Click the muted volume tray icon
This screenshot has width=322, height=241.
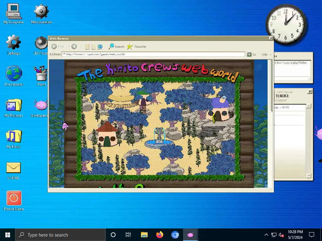pyautogui.click(x=281, y=235)
